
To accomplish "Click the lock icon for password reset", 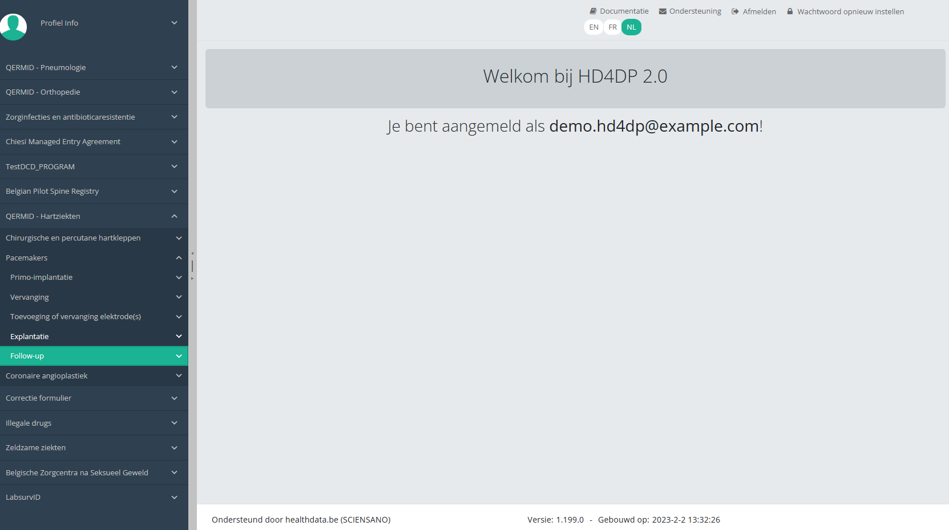I will click(x=790, y=11).
